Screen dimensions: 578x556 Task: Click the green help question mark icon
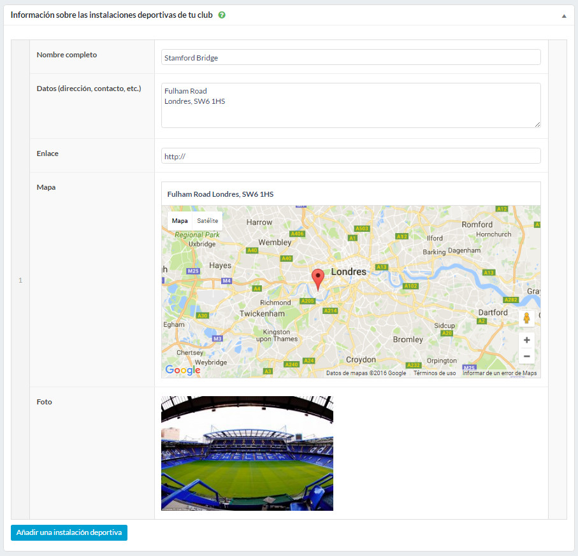click(x=222, y=15)
